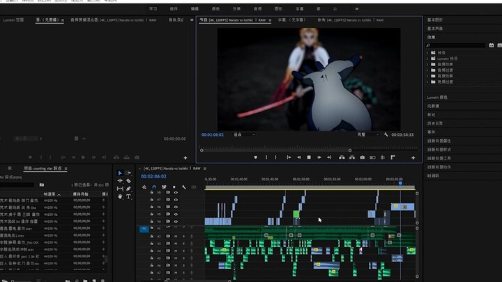Click the playhead on timeline ruler

pyautogui.click(x=400, y=183)
